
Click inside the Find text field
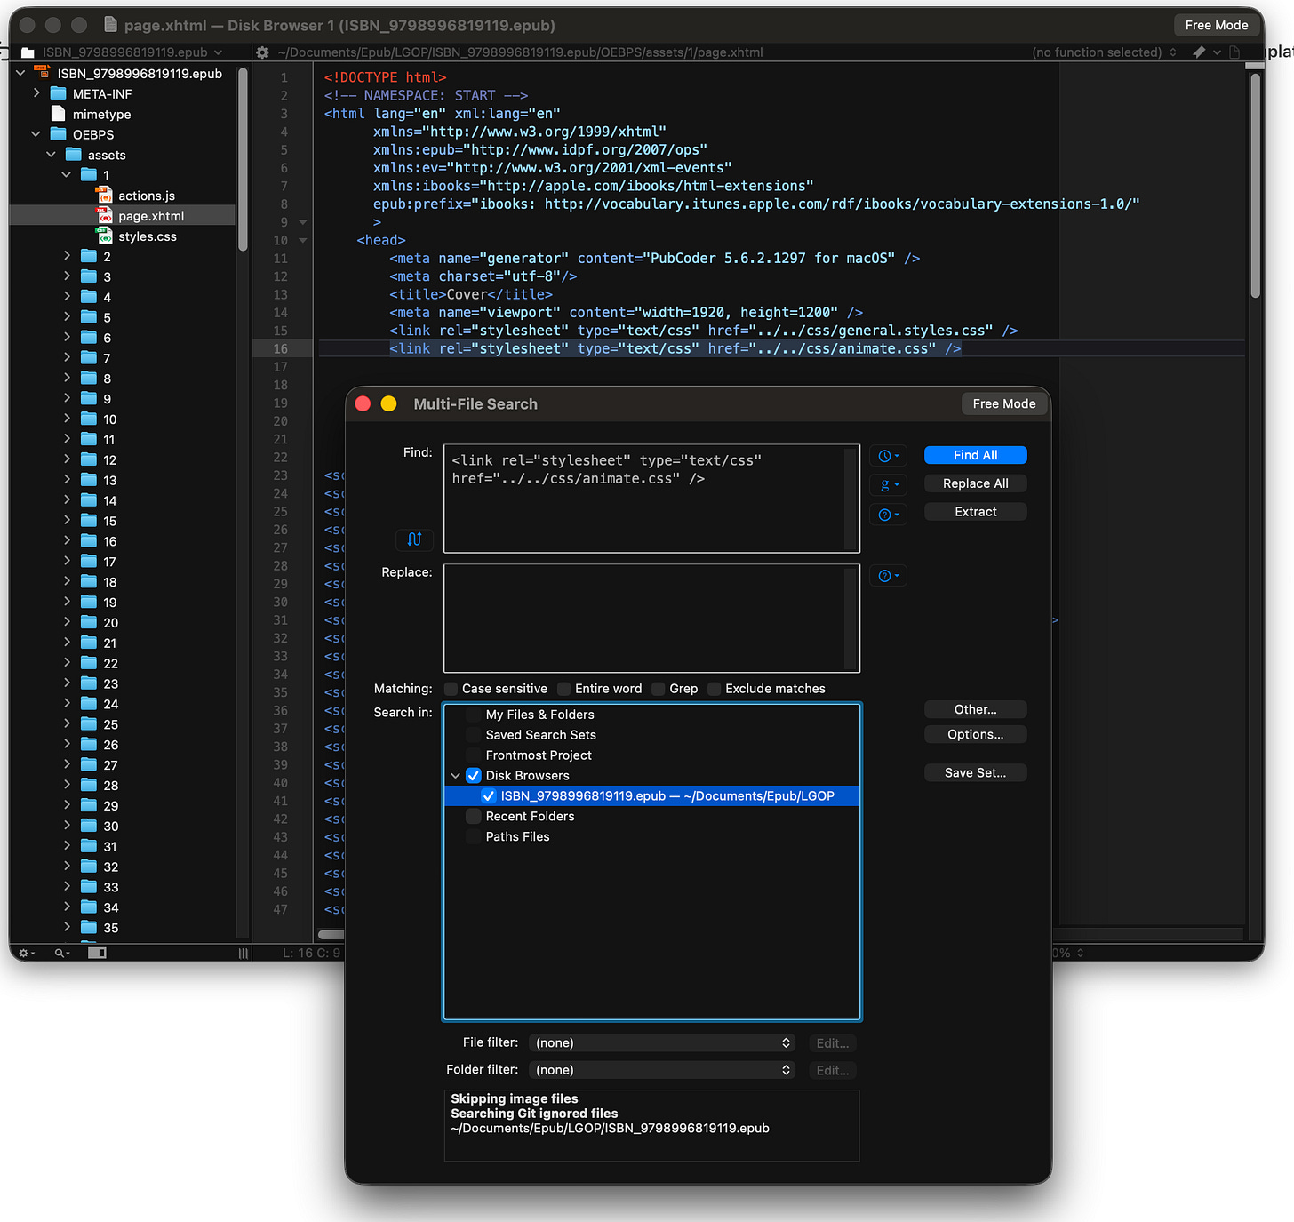(x=651, y=499)
